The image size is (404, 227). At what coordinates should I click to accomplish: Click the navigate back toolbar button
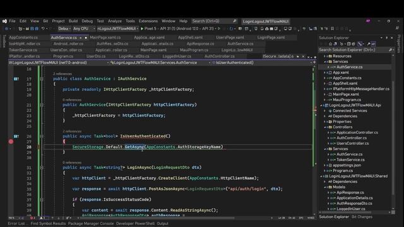pyautogui.click(x=6, y=29)
